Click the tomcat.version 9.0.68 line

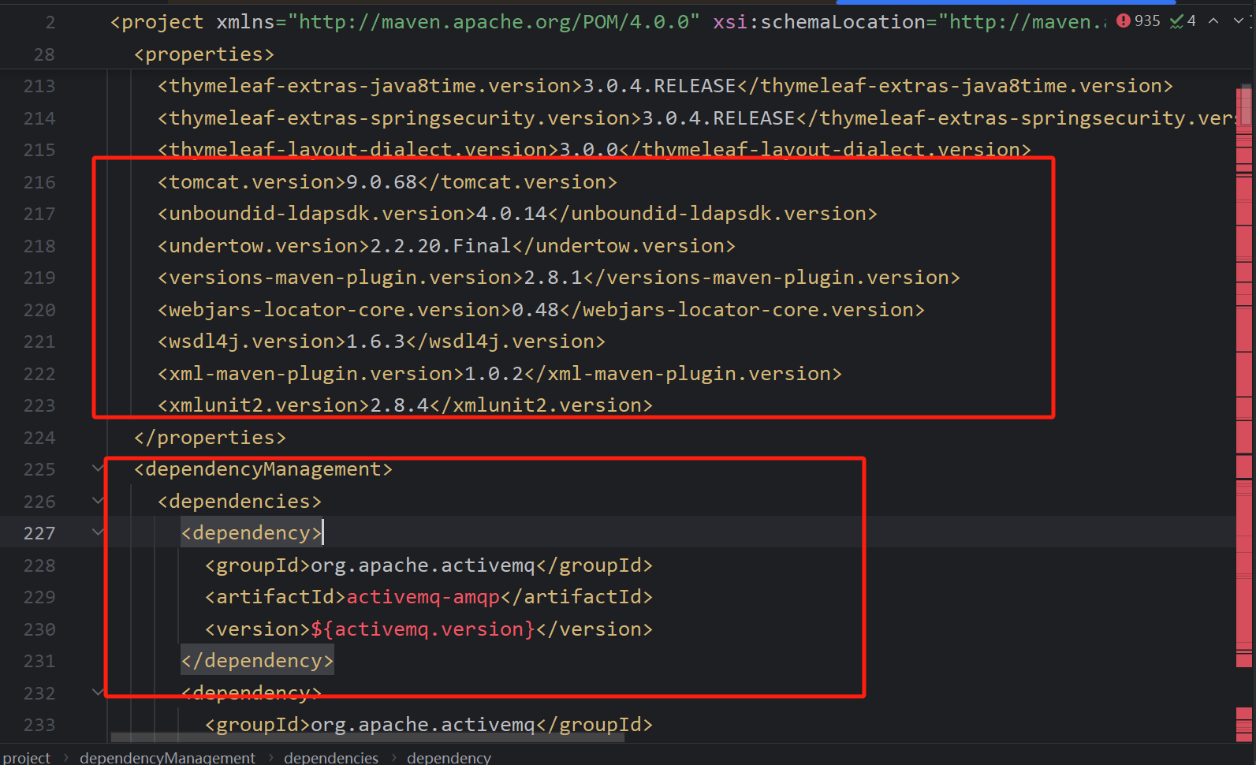click(x=387, y=182)
